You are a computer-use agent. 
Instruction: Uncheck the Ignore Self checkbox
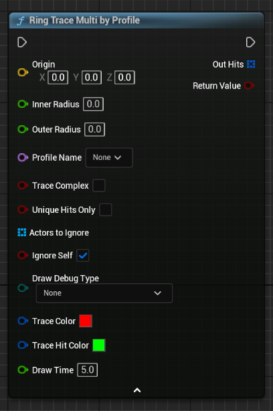[82, 255]
